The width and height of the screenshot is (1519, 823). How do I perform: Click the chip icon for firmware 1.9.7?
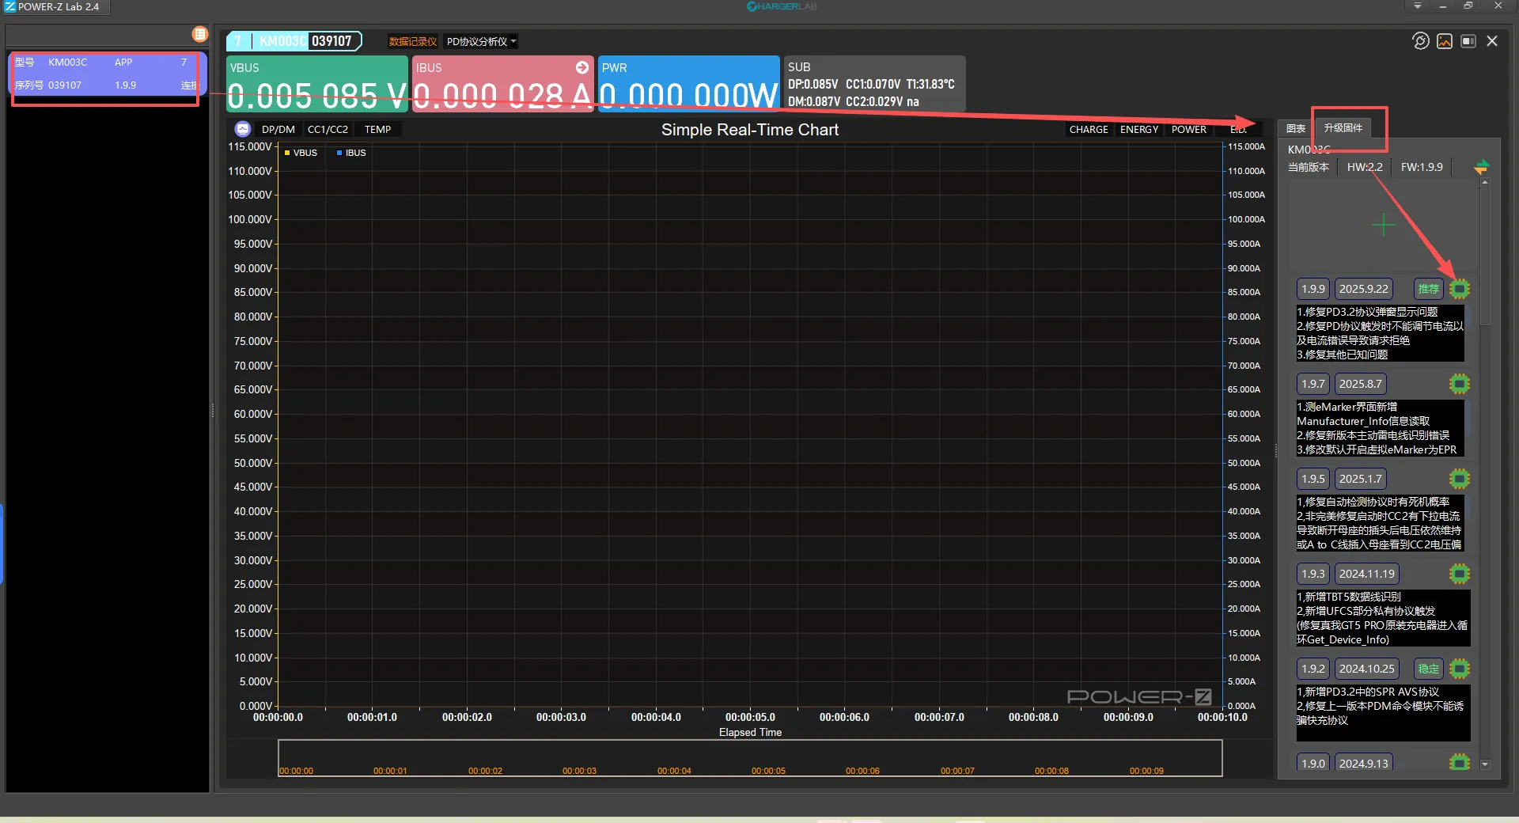[x=1460, y=384]
